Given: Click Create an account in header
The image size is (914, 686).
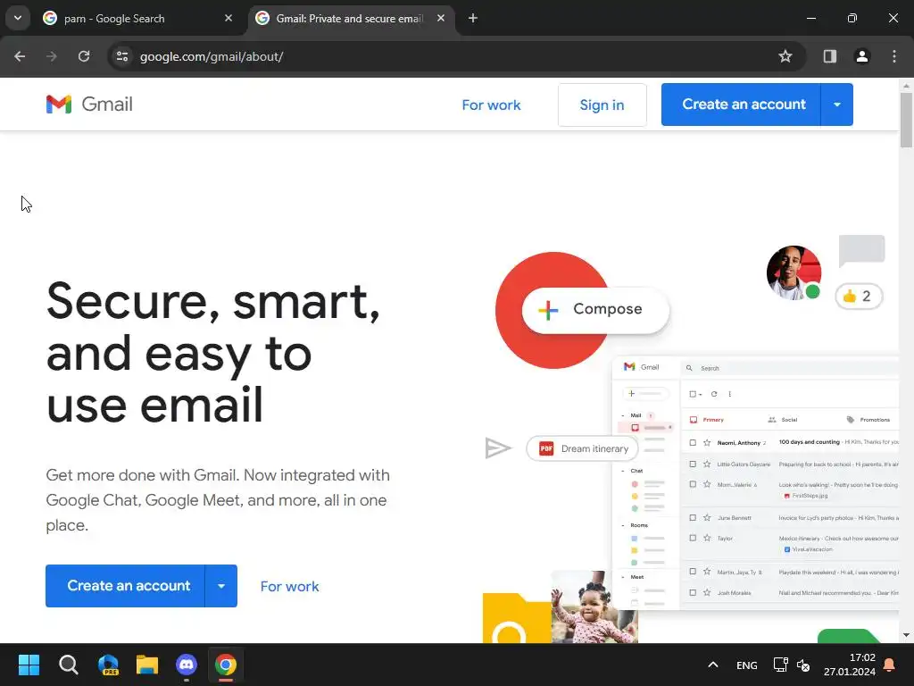Looking at the screenshot, I should click(x=741, y=105).
